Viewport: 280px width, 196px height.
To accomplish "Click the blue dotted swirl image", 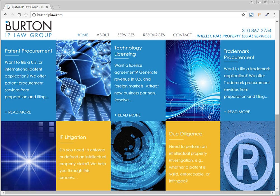I will 193,80.
